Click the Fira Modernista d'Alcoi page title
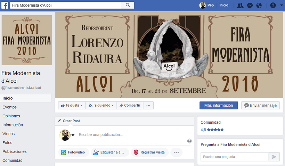The image size is (285, 166). click(21, 77)
